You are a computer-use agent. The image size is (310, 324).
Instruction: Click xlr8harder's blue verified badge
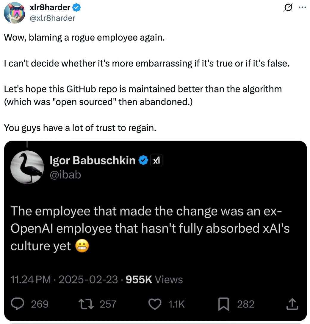(76, 8)
